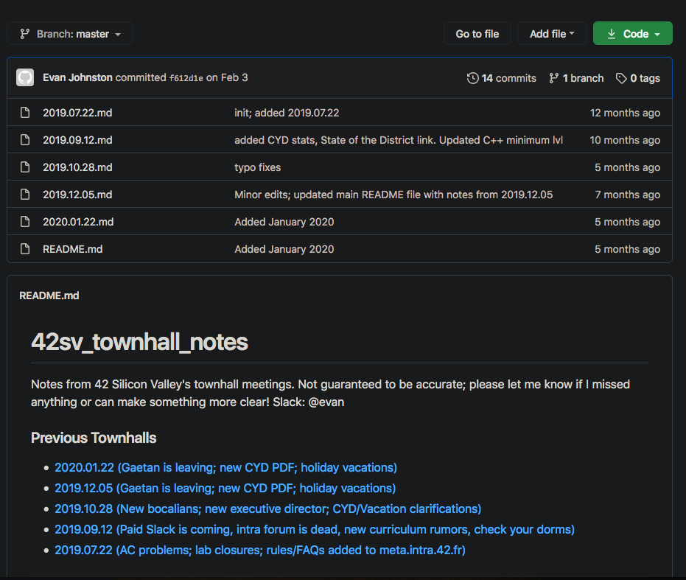Screen dimensions: 686x580
Task: Open the green Code dropdown
Action: tap(633, 34)
